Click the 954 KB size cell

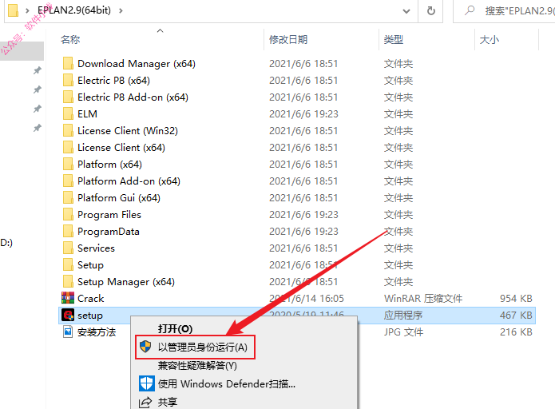516,299
